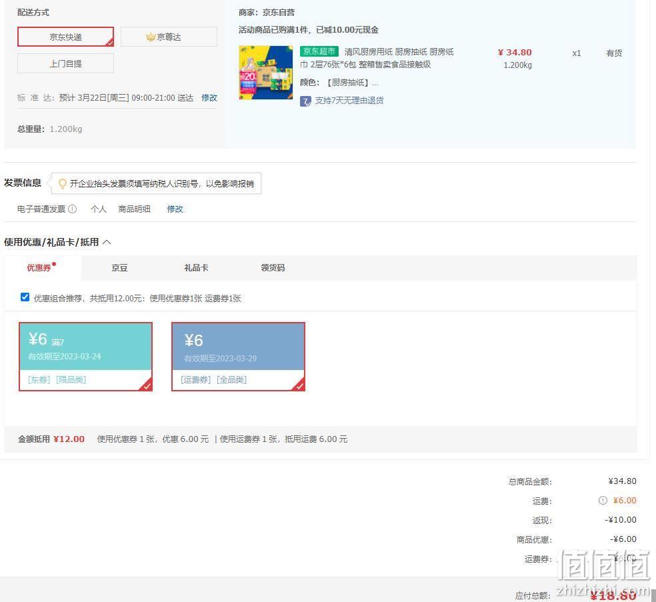
Task: Click the 总重量 1.200kg text
Action: coord(50,129)
